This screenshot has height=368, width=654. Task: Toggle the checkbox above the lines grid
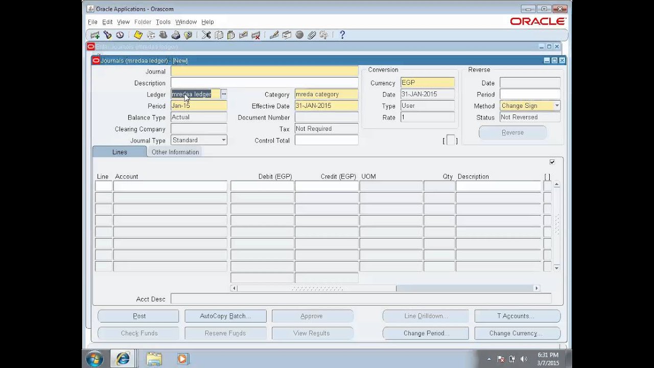point(552,162)
